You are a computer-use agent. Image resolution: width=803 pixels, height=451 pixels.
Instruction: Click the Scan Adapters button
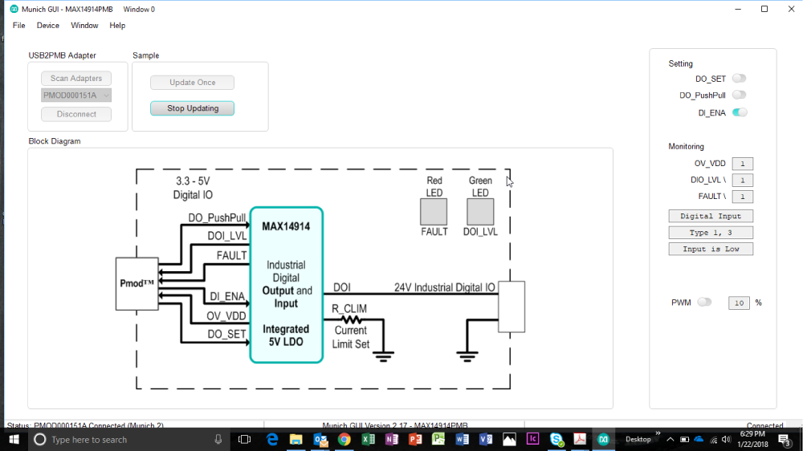pyautogui.click(x=76, y=79)
